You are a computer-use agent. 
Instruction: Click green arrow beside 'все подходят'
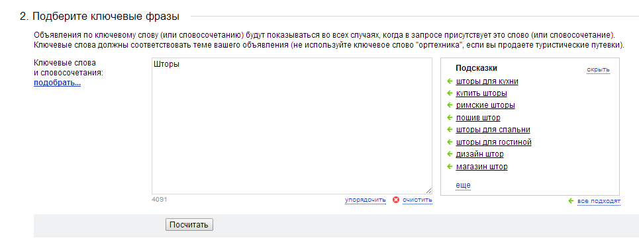click(571, 201)
